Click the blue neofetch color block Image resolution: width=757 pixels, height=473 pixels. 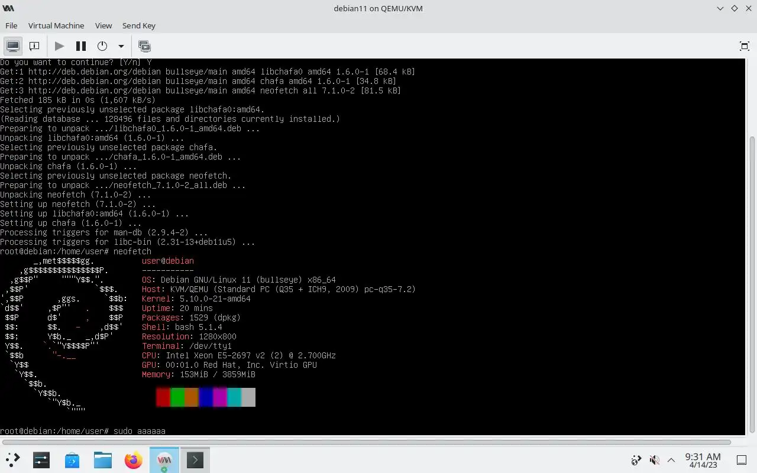pos(206,397)
